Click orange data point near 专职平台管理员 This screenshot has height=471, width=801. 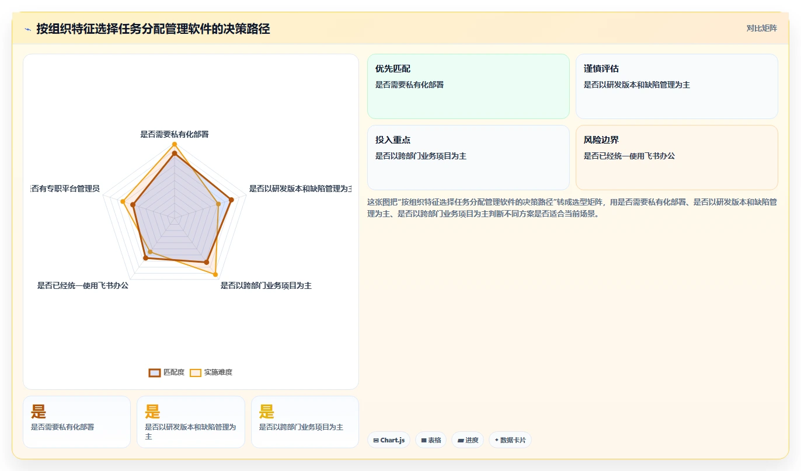tap(123, 201)
